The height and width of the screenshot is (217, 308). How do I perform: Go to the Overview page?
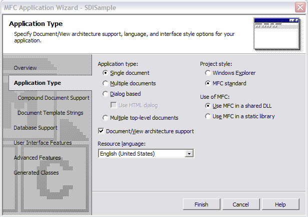[x=25, y=68]
